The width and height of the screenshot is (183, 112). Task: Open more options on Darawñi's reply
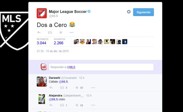[x=93, y=88]
